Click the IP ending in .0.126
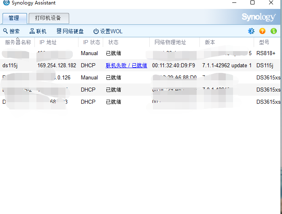This screenshot has width=282, height=214. click(62, 77)
